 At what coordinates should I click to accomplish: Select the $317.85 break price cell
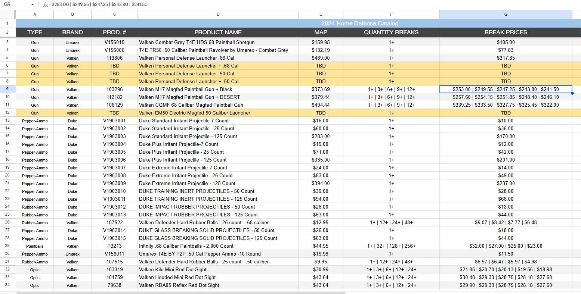pyautogui.click(x=506, y=58)
